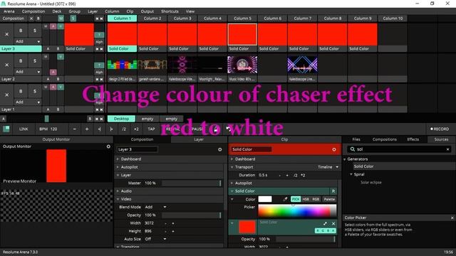This screenshot has width=456, height=256.
Task: Clear Layer 2 with its X button
Action: point(6,65)
